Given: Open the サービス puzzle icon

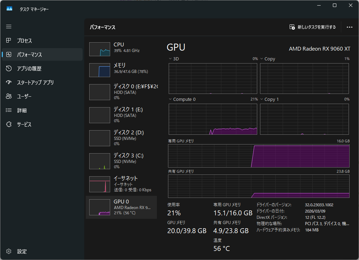Looking at the screenshot, I should click(9, 124).
